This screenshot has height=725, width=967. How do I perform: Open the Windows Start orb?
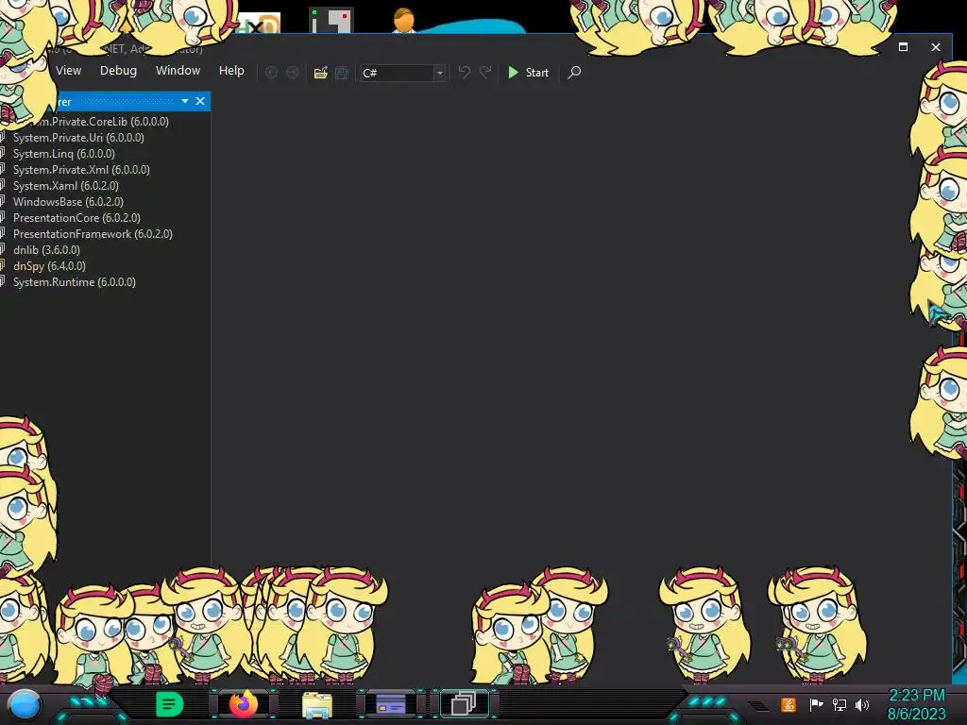(25, 705)
